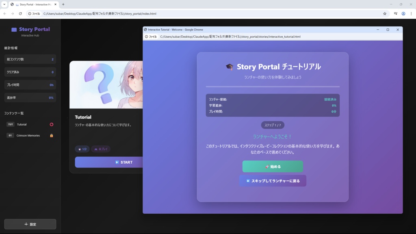Viewport: 416px width, 234px height.
Task: Click the graduation cap icon in the tutorial title
Action: coord(230,67)
